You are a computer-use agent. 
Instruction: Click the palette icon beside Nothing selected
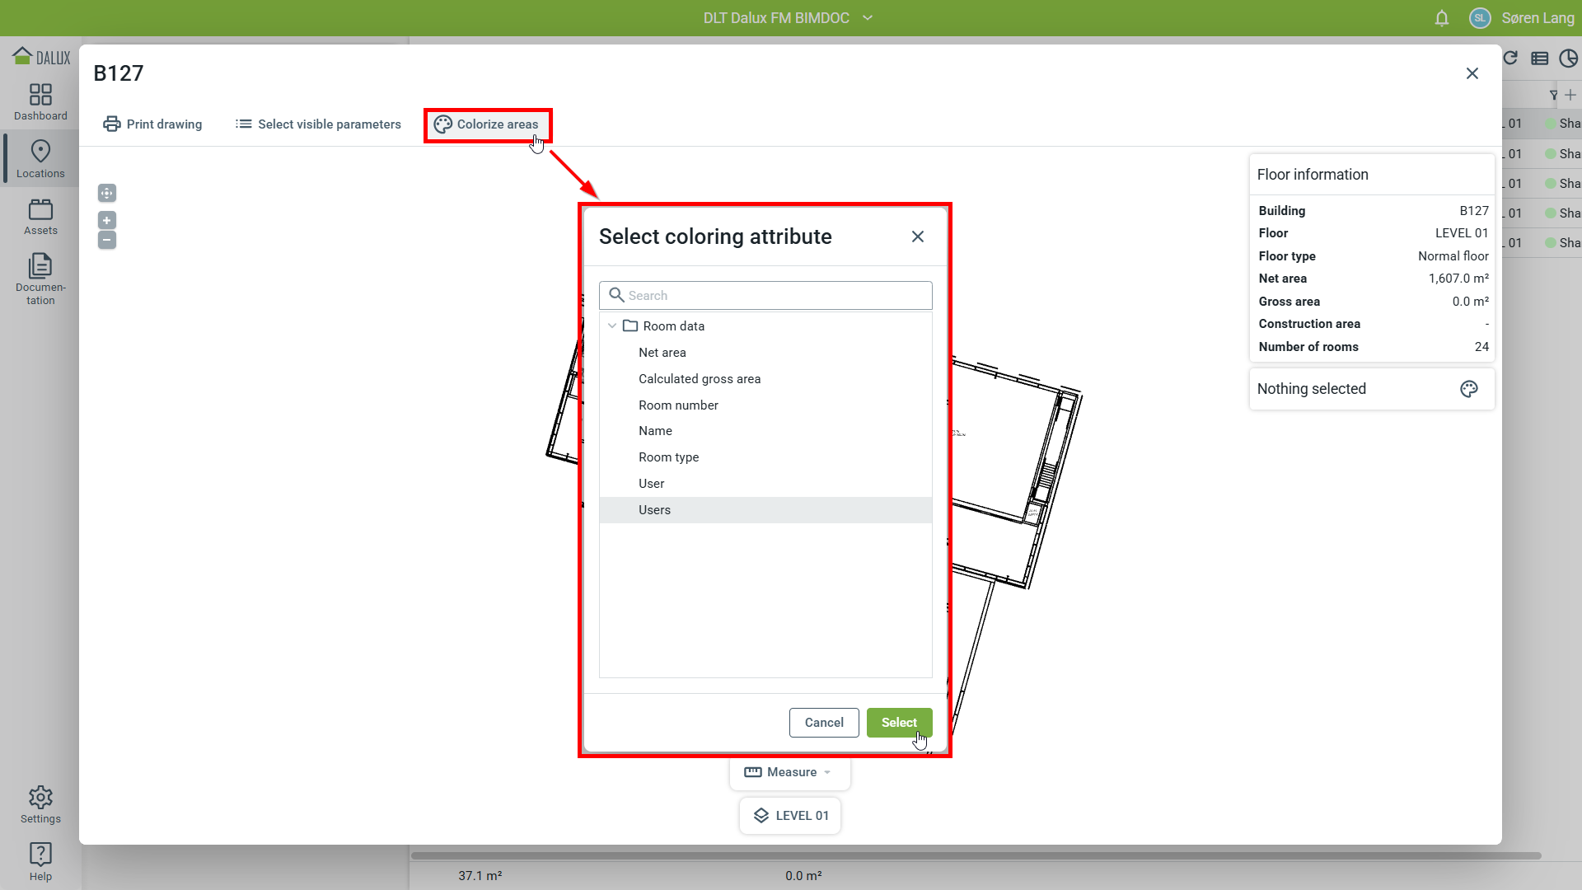(x=1468, y=389)
